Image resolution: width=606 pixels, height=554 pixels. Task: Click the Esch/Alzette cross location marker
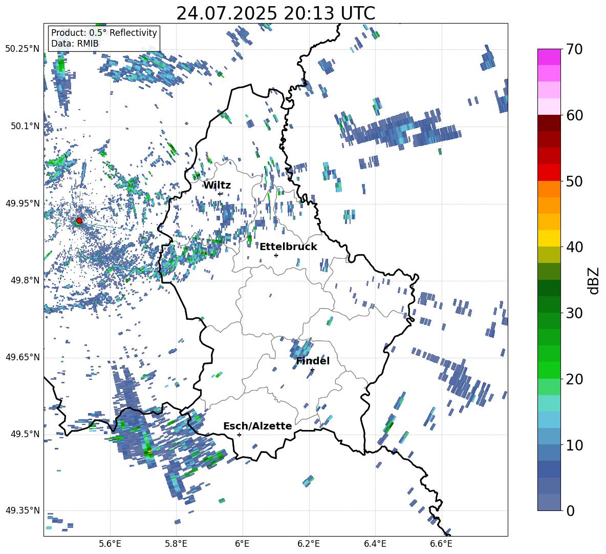click(x=239, y=435)
